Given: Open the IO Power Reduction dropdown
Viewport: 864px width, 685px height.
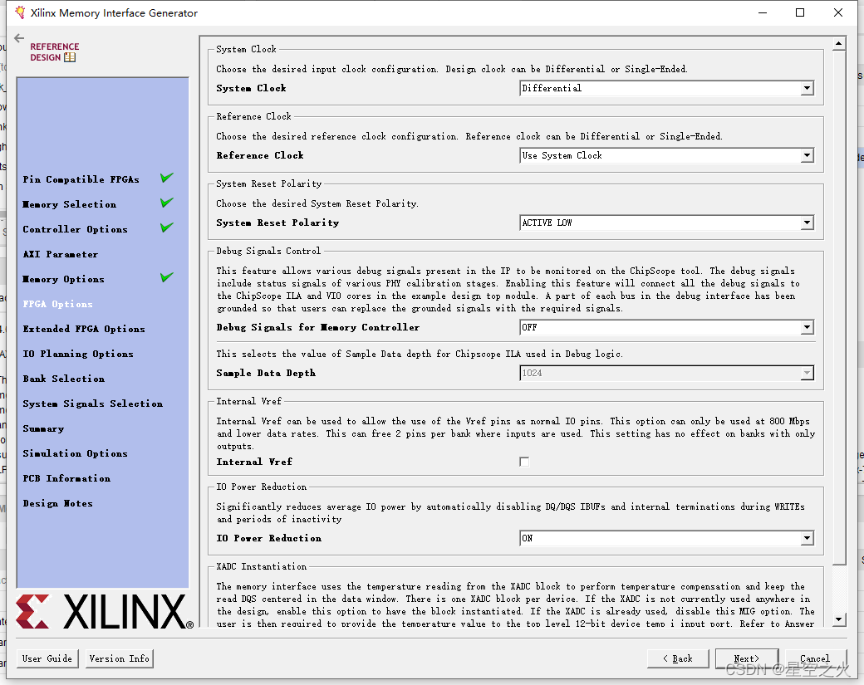Looking at the screenshot, I should click(x=666, y=538).
